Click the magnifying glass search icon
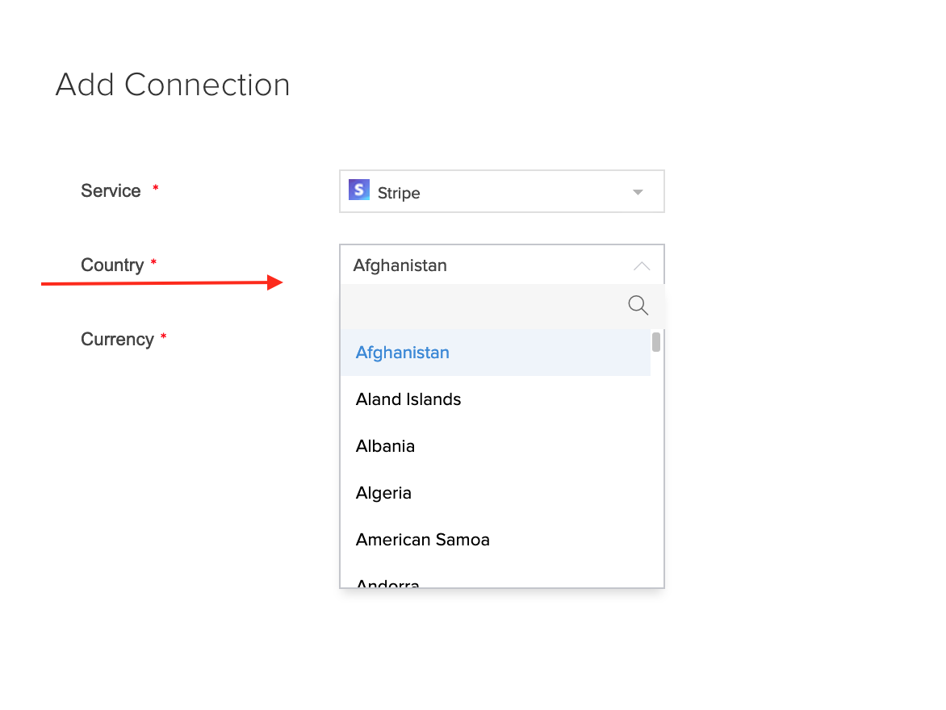This screenshot has width=946, height=710. [x=638, y=305]
